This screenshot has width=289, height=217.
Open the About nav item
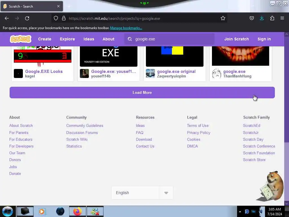[108, 39]
